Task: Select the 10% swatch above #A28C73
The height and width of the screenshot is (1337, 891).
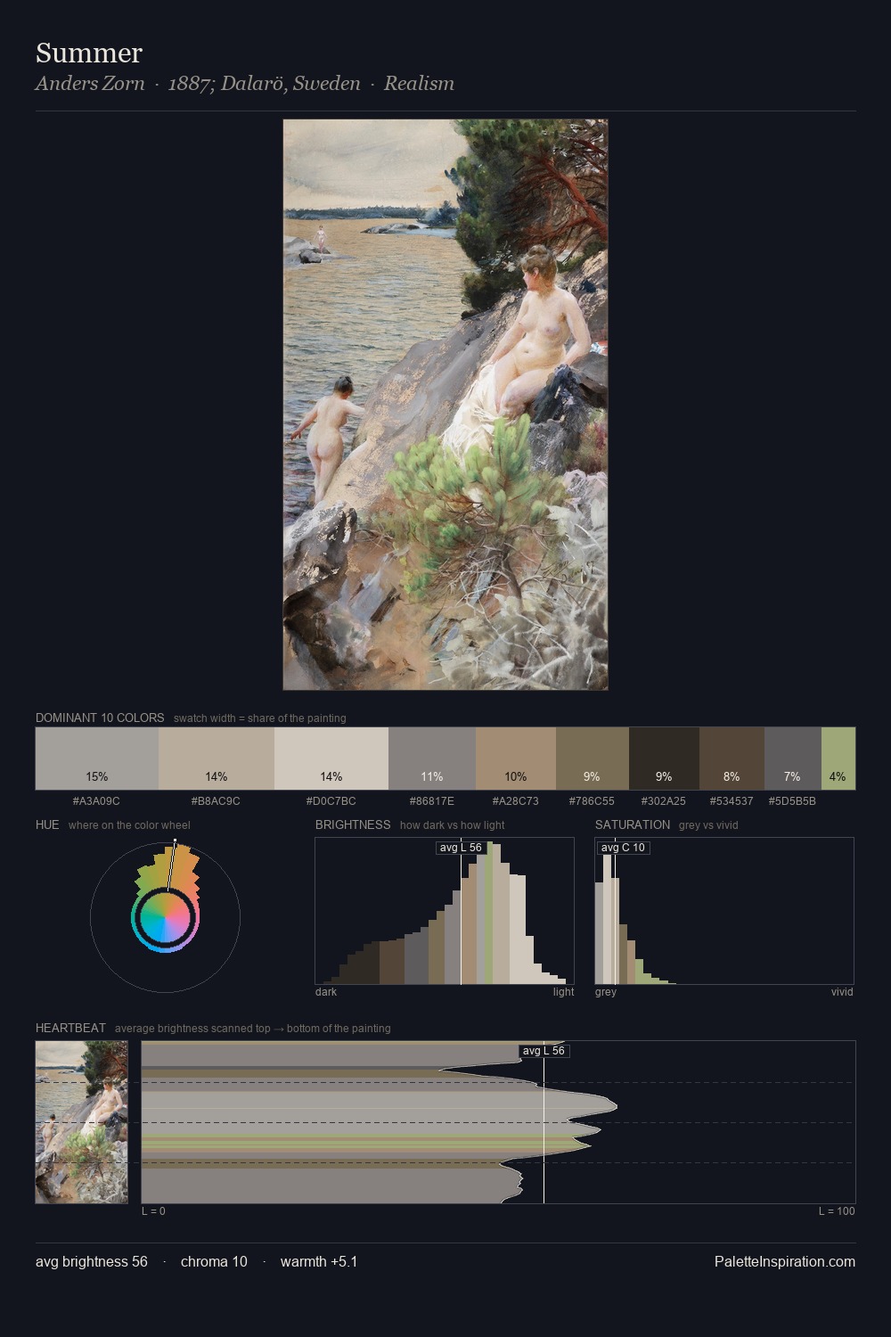Action: 516,759
